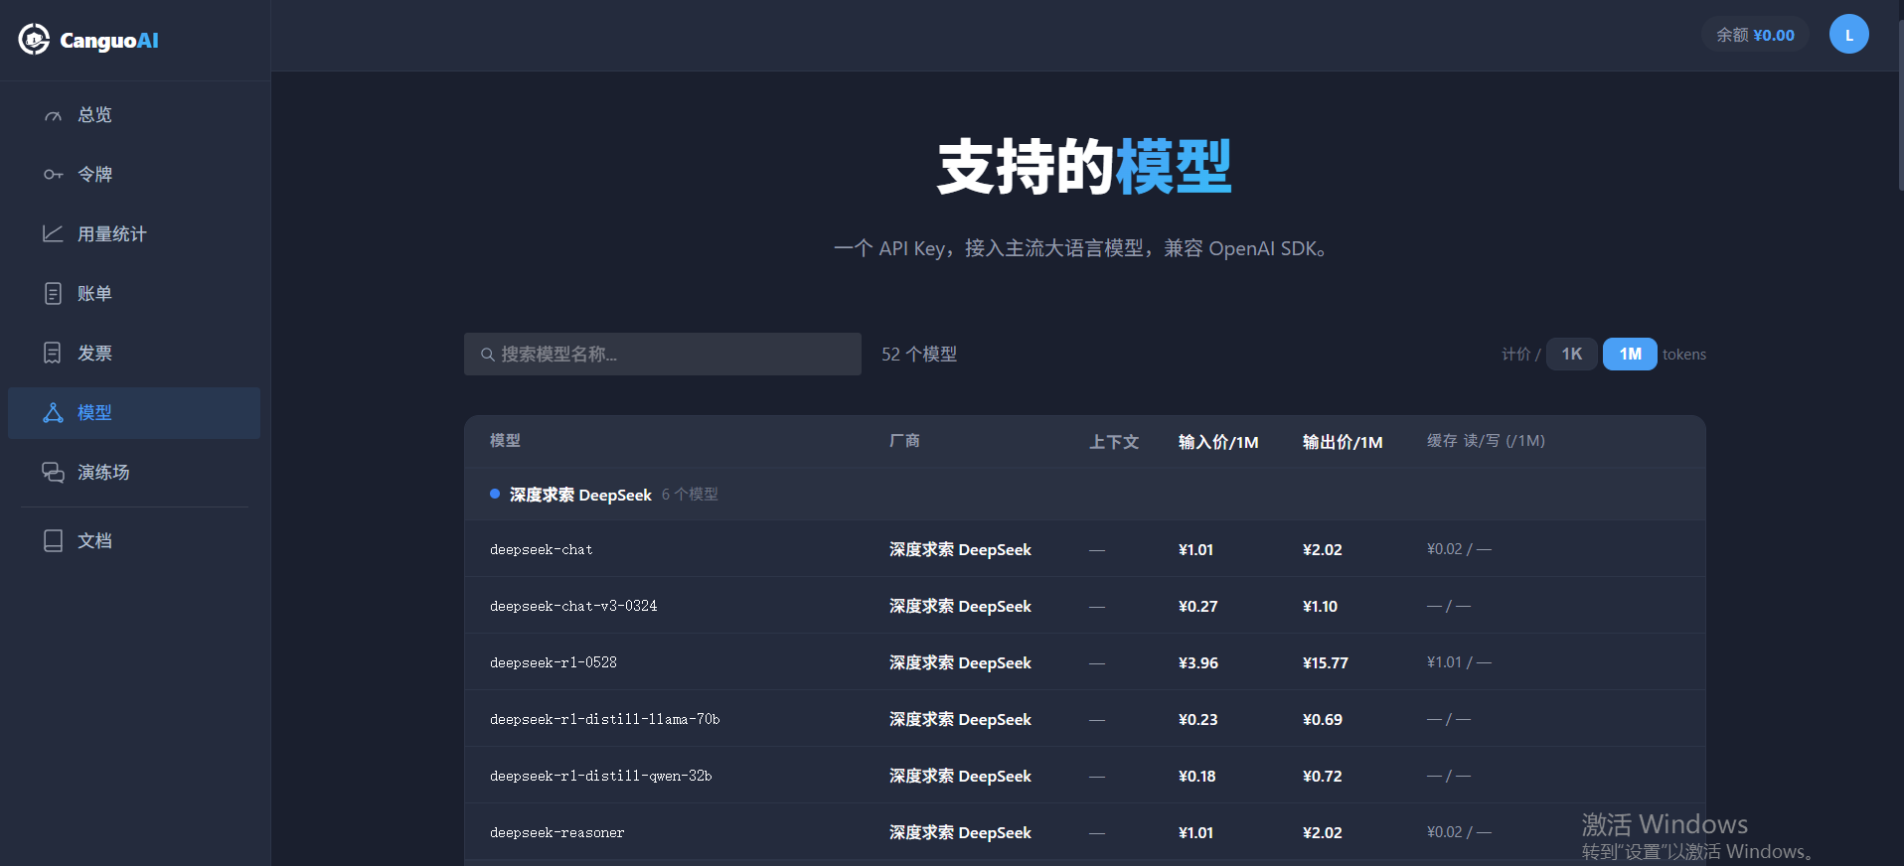
Task: Select 1M tokens pricing unit
Action: pos(1630,355)
